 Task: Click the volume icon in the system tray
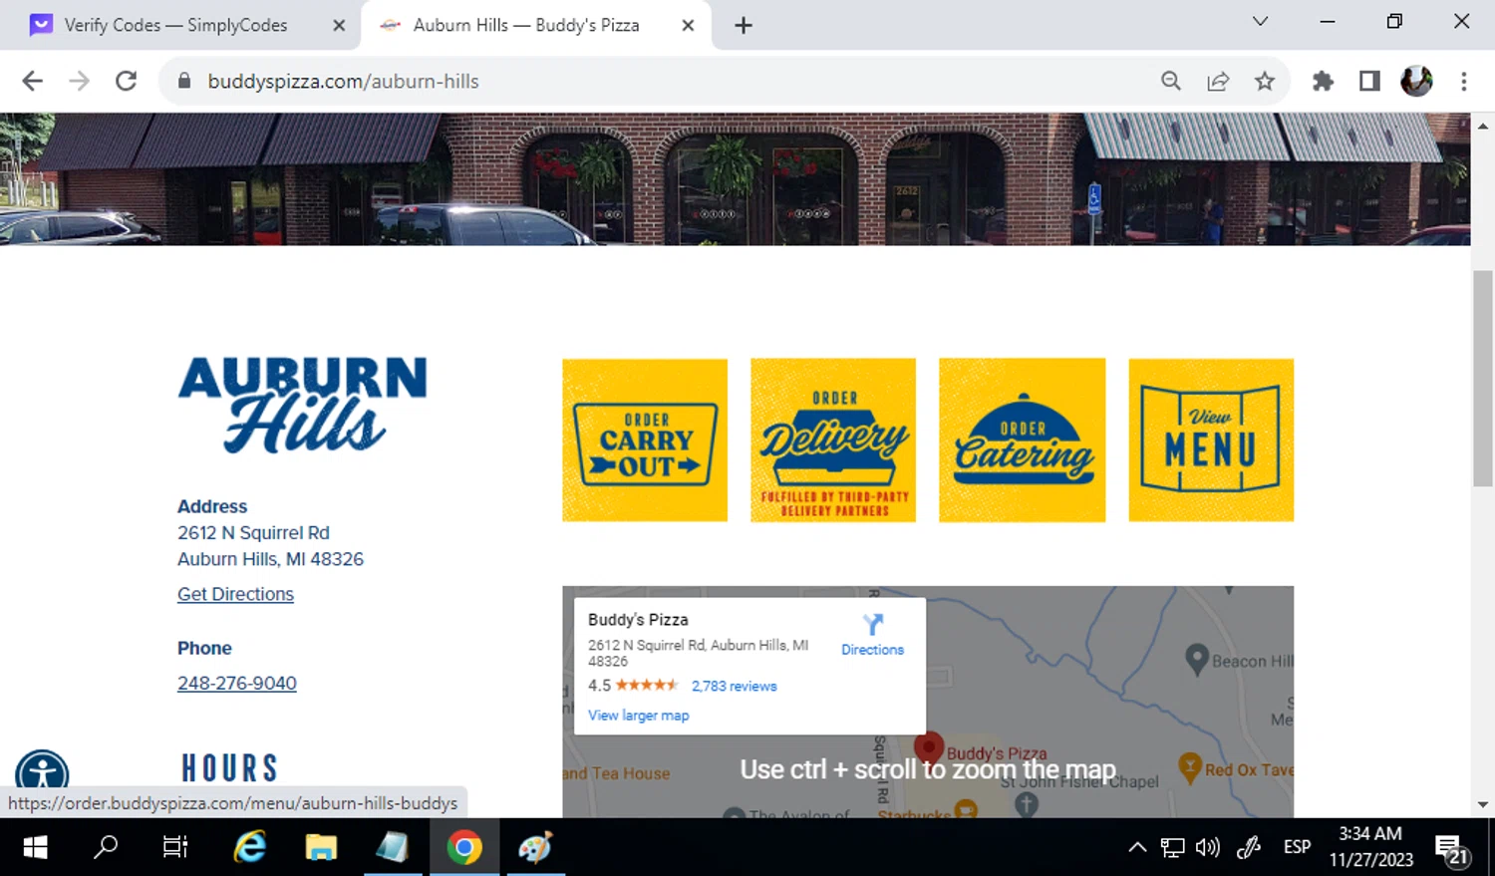1208,847
